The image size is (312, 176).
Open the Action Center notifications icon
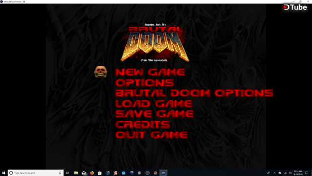point(307,173)
